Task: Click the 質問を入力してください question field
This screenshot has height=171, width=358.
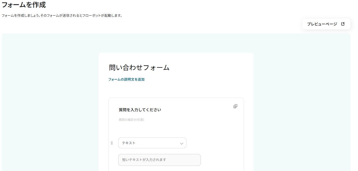Action: coord(140,110)
